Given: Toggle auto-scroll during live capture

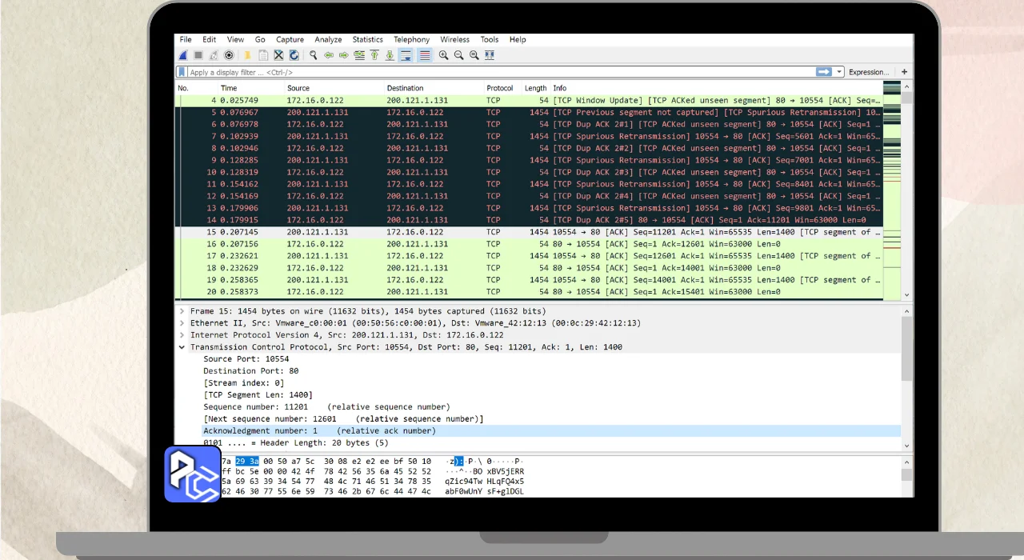Looking at the screenshot, I should point(406,55).
